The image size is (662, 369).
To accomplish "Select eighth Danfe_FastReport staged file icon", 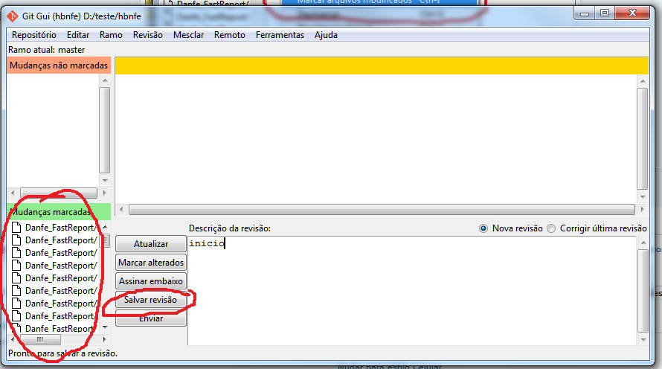I will tap(16, 316).
